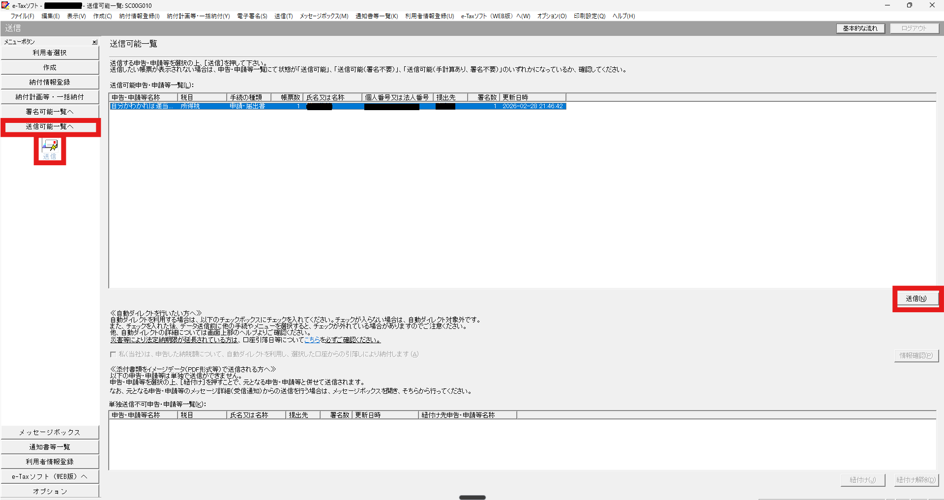The image size is (944, 500).
Task: Click the 送信 icon in the sidebar
Action: click(50, 149)
